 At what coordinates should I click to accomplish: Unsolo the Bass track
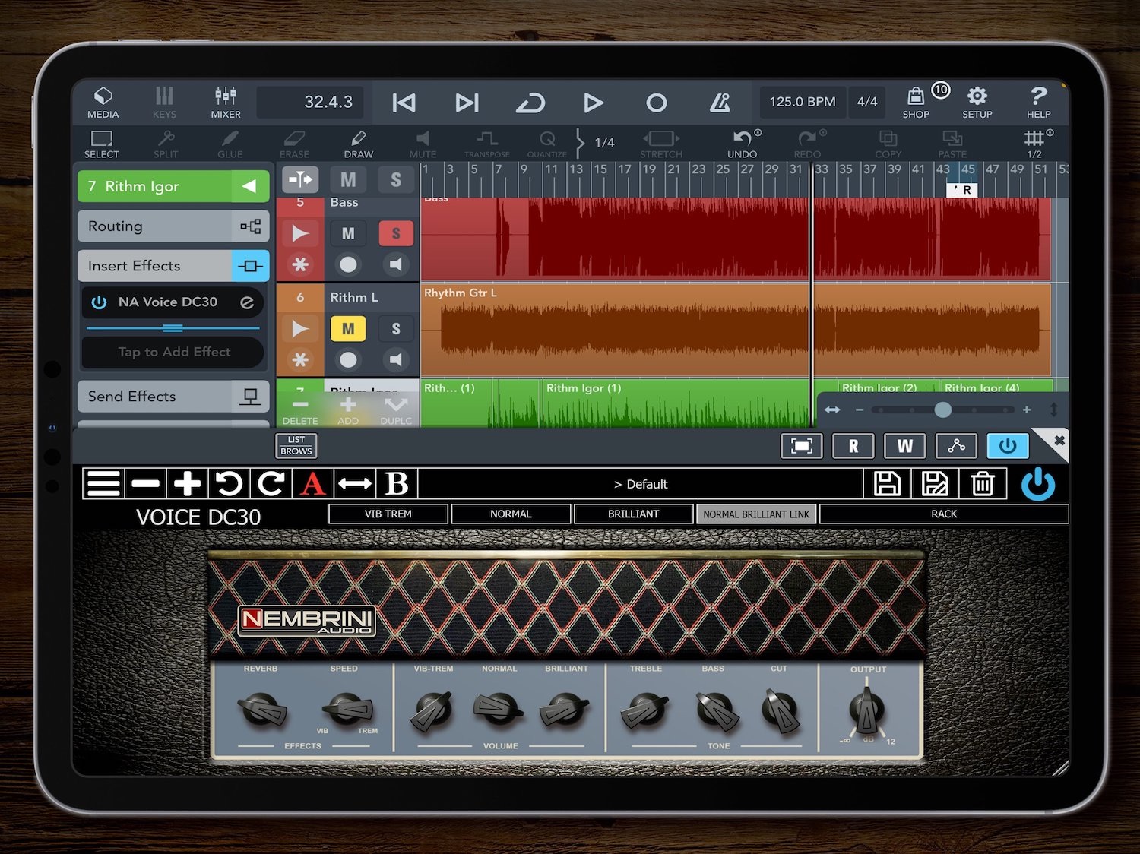pyautogui.click(x=395, y=233)
